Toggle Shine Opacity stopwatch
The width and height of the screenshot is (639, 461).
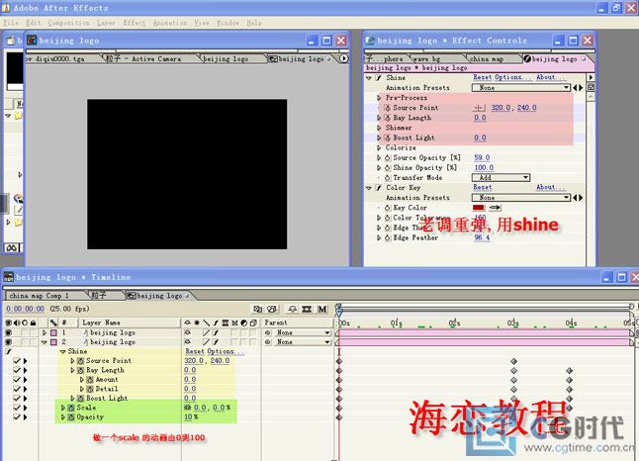coord(388,167)
